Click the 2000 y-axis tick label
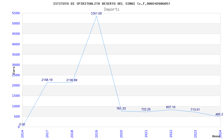Screen dimensions: 223x139 [x=16, y=86]
